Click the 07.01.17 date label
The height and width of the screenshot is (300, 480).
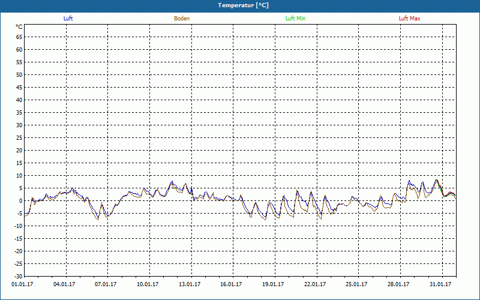coord(106,284)
